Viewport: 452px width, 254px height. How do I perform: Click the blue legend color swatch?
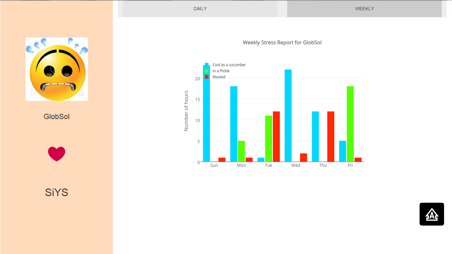(206, 65)
